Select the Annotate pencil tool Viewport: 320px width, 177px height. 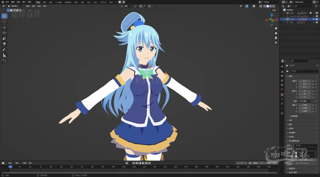click(4, 50)
